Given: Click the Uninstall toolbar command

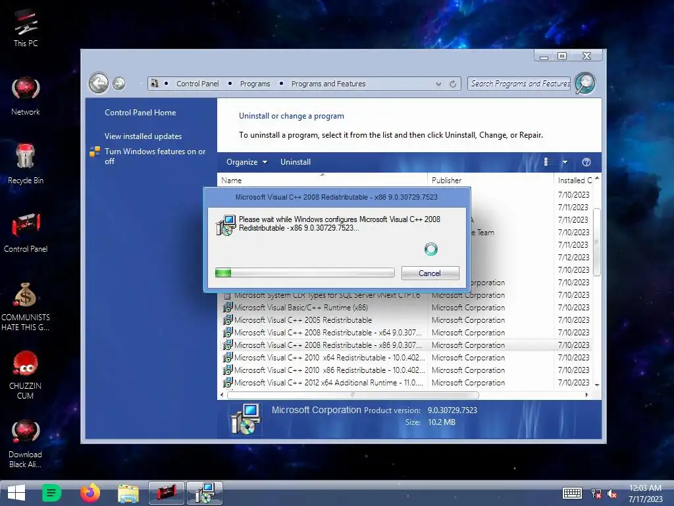Looking at the screenshot, I should coord(296,162).
